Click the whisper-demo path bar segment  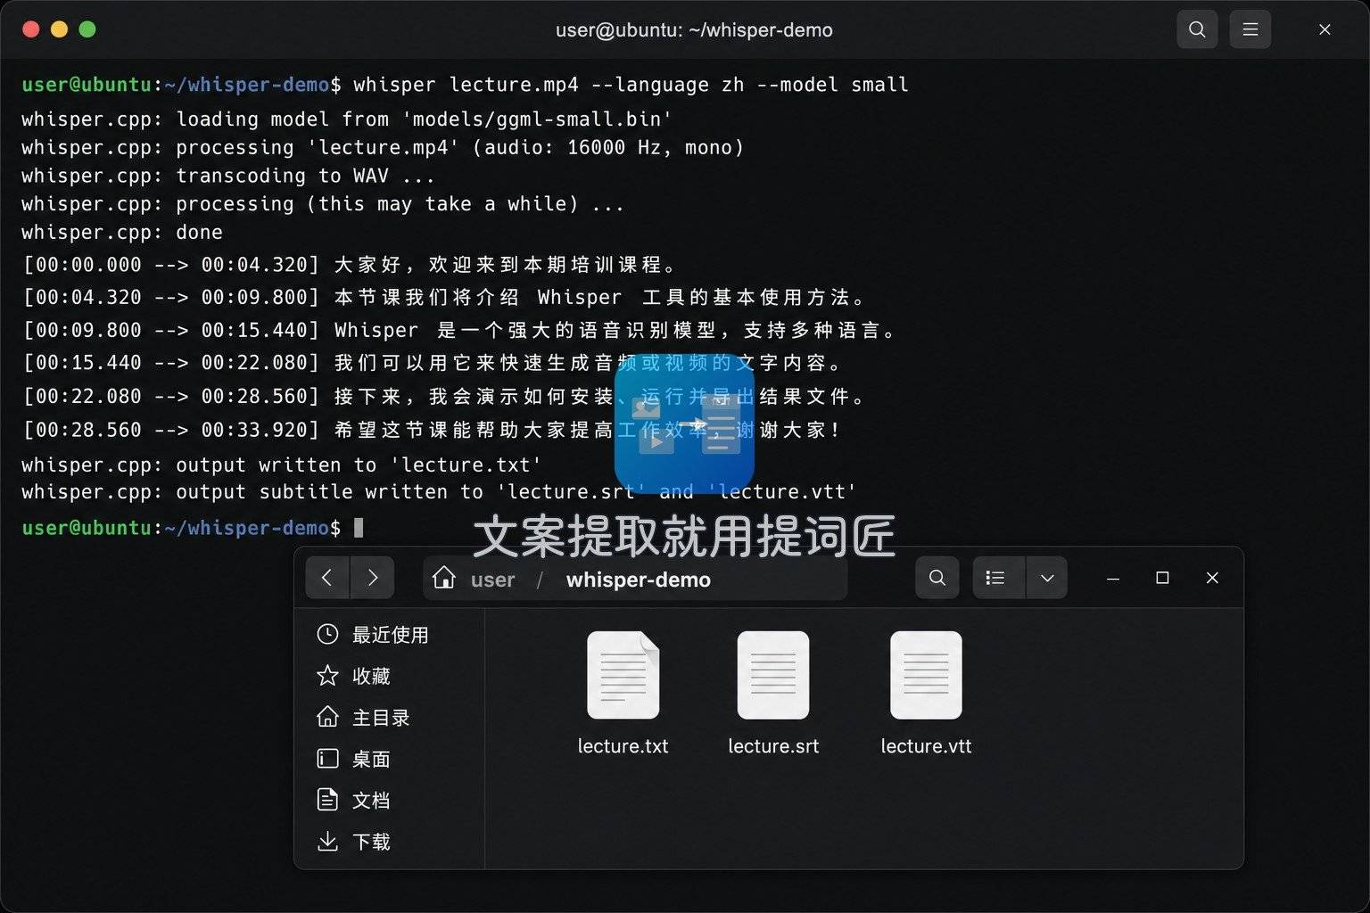pos(639,580)
